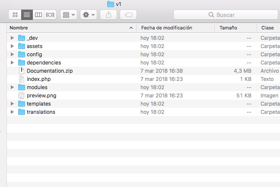Click the Buscar search field

point(226,15)
